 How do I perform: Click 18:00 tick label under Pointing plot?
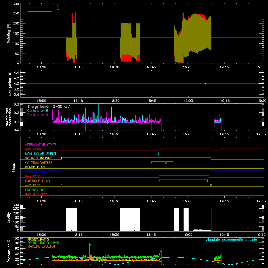click(x=41, y=67)
